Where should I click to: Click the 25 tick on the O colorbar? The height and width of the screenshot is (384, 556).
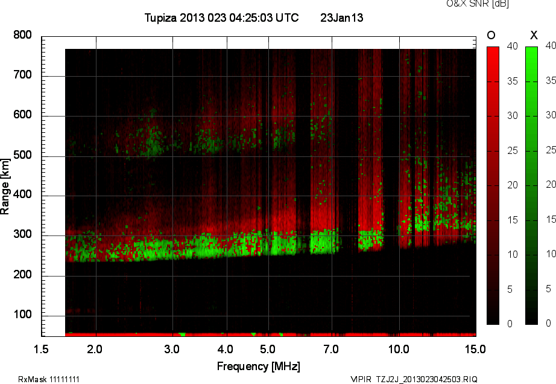pyautogui.click(x=511, y=150)
